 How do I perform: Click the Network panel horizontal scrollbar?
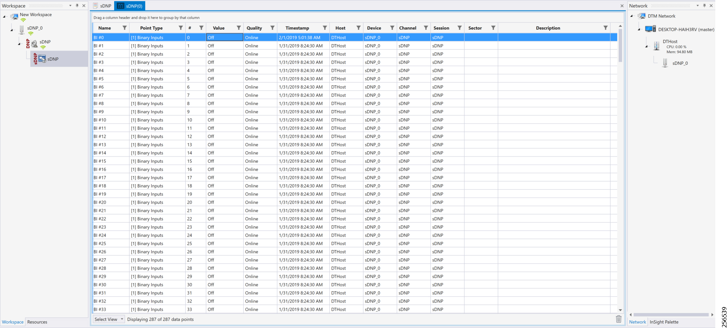coord(671,315)
